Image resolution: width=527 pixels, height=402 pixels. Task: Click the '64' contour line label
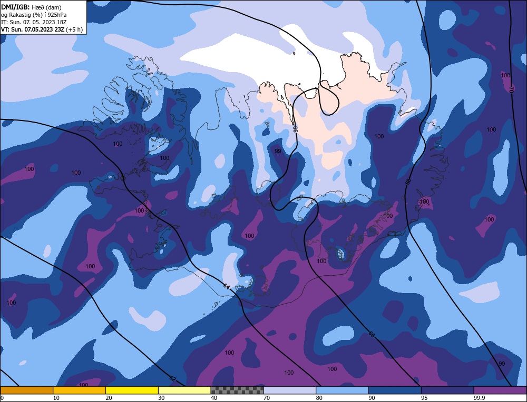(227, 286)
